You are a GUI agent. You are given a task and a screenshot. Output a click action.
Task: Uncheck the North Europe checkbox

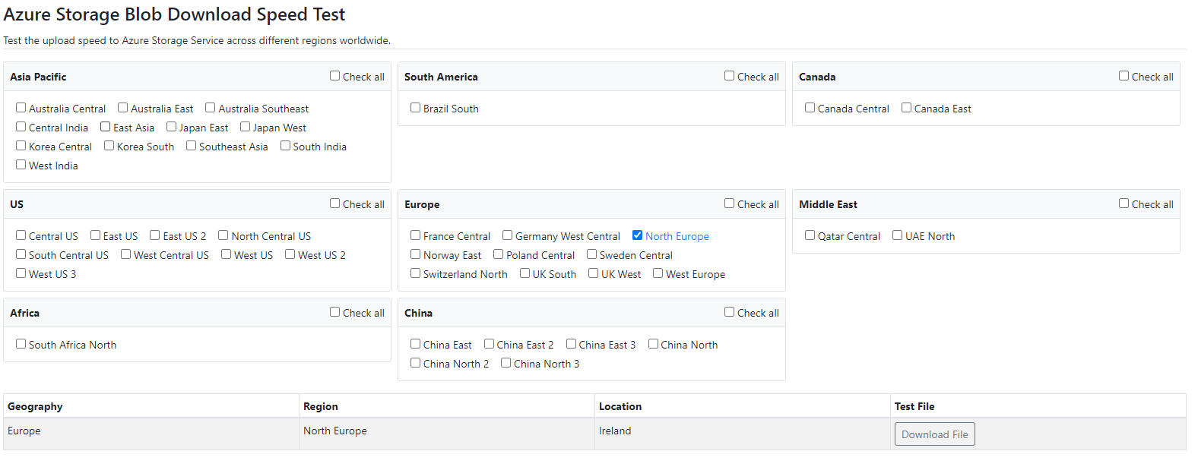click(x=637, y=235)
